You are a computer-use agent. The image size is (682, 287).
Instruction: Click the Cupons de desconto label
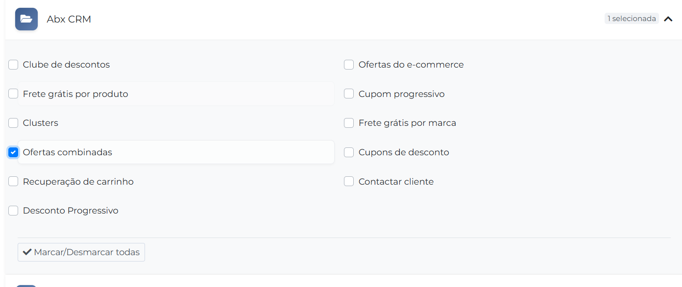click(x=404, y=152)
